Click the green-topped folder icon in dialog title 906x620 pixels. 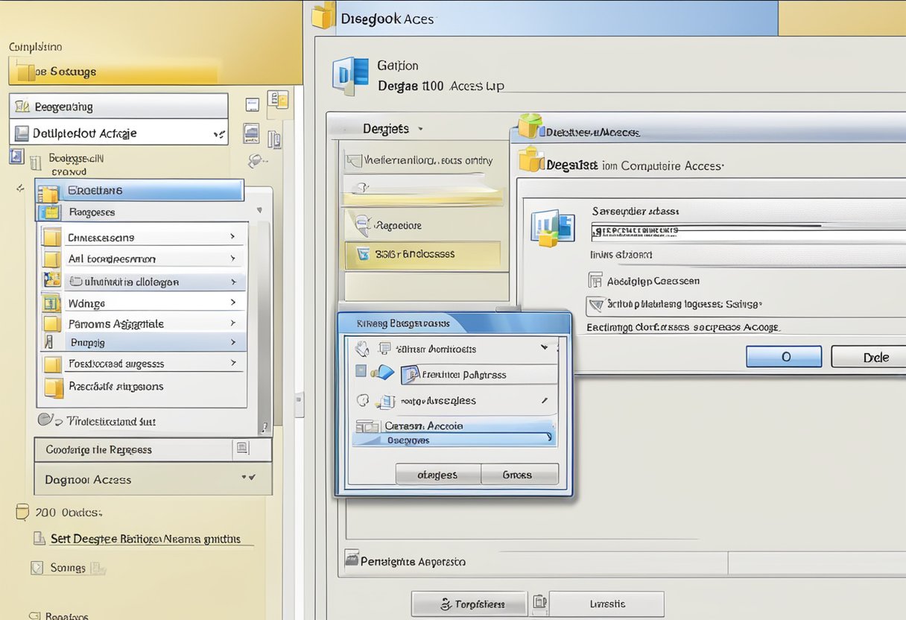(x=530, y=127)
